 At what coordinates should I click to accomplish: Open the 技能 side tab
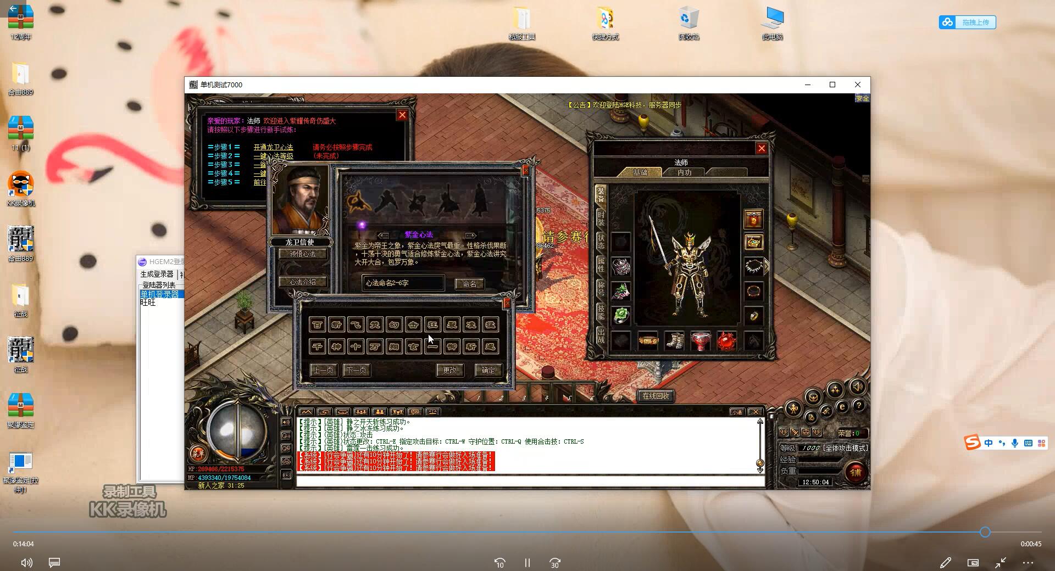pos(601,312)
